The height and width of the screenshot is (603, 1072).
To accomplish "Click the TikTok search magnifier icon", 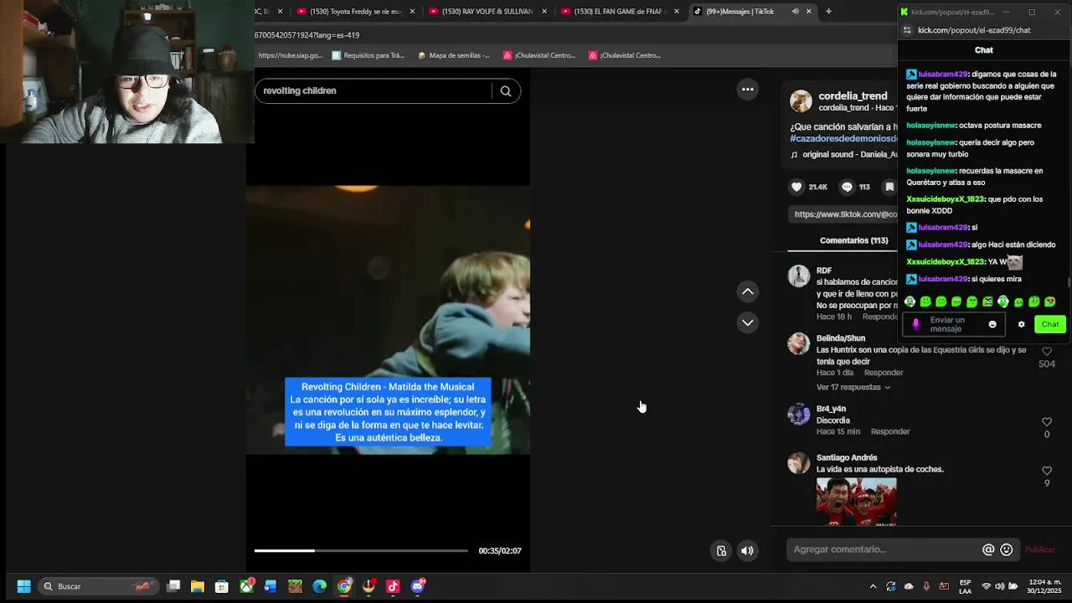I will 506,91.
